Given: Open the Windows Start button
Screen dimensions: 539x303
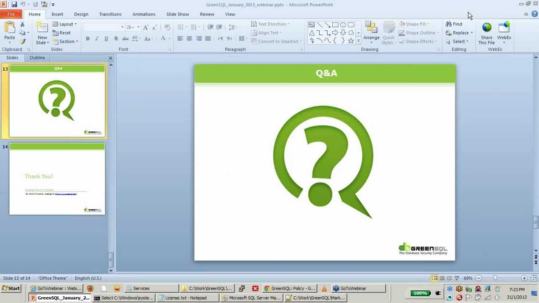Looking at the screenshot, I should tap(11, 288).
